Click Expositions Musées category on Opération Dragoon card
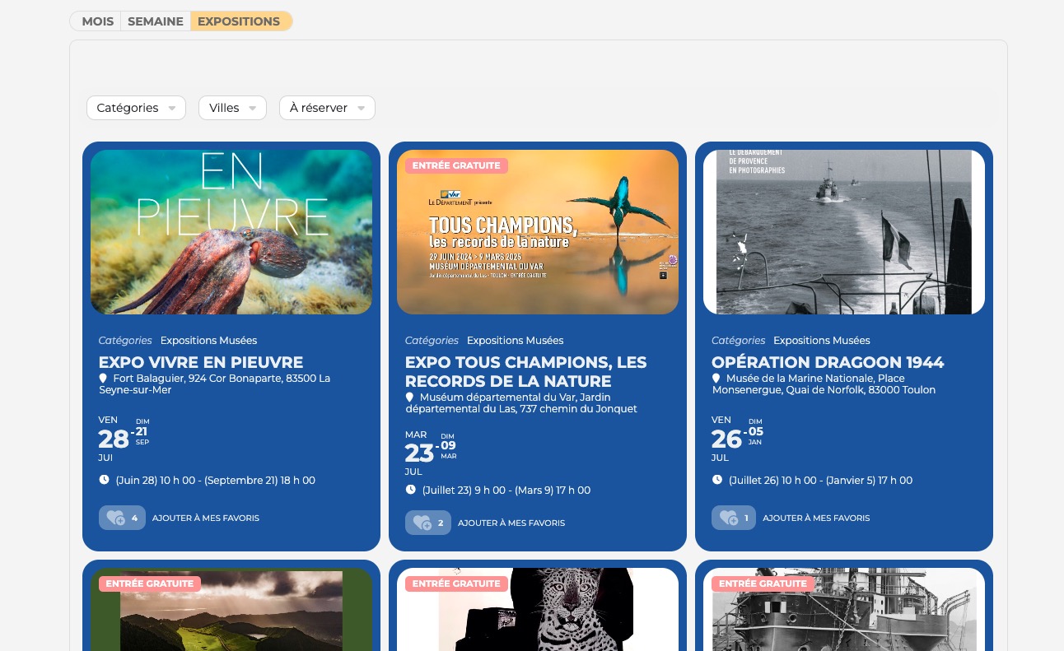Image resolution: width=1064 pixels, height=651 pixels. pos(821,341)
